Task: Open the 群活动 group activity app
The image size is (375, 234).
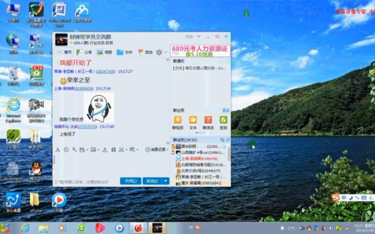Action: [208, 122]
